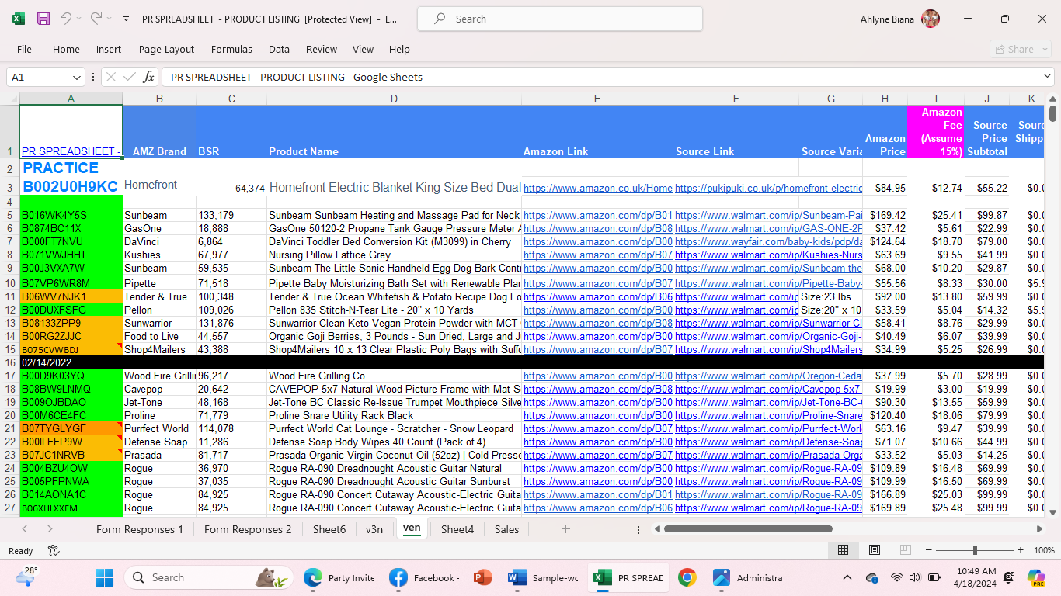
Task: Open PowerPoint from the taskbar
Action: coord(482,577)
